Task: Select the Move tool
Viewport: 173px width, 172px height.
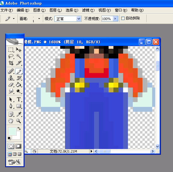Action: pyautogui.click(x=18, y=50)
